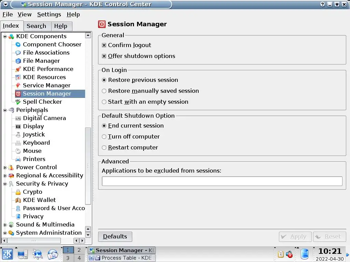Switch to virtual desktop 4
Viewport: 350px width, 262px height.
coord(79,258)
